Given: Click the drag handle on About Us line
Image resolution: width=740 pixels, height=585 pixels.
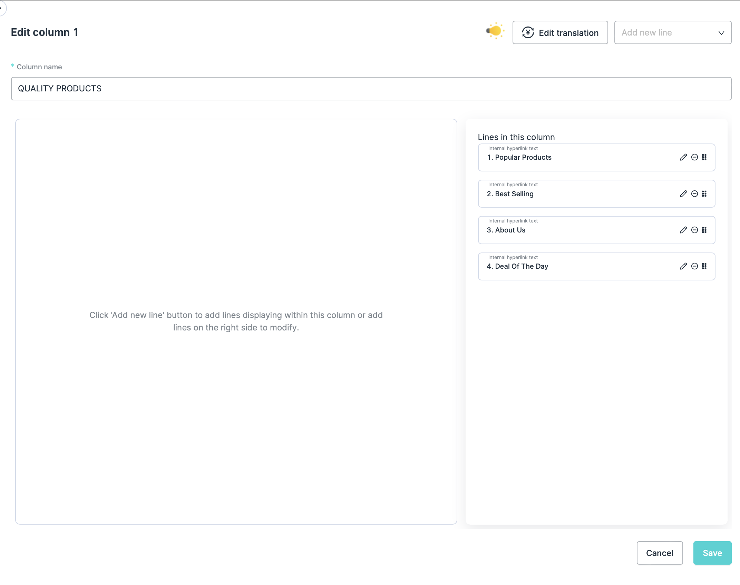Looking at the screenshot, I should pyautogui.click(x=704, y=230).
